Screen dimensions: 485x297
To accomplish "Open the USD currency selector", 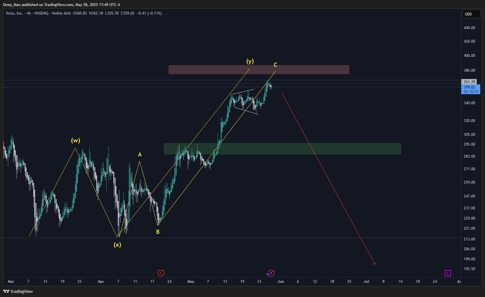I will pos(471,14).
